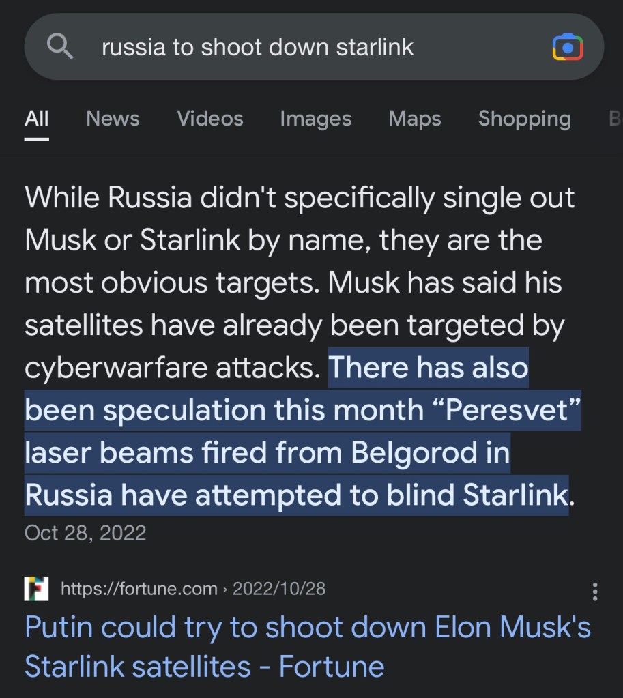Click the Fortune site favicon
Screen dimensions: 623x698
[36, 588]
